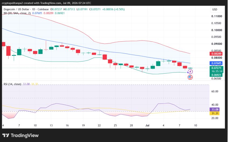This screenshot has height=142, width=228.
Task: Click the 16:35:14 countdown timer
Action: pyautogui.click(x=217, y=71)
